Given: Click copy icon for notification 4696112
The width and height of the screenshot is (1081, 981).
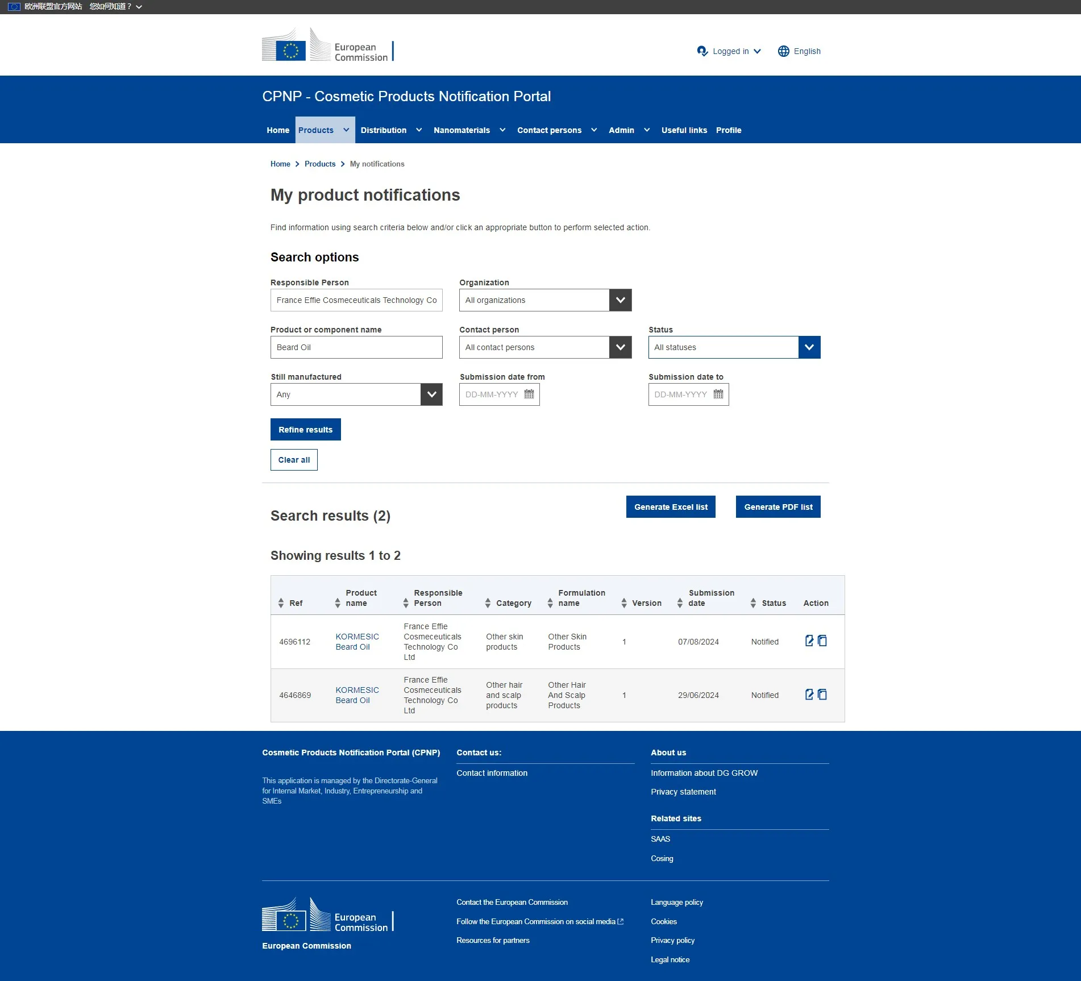Looking at the screenshot, I should tap(822, 641).
